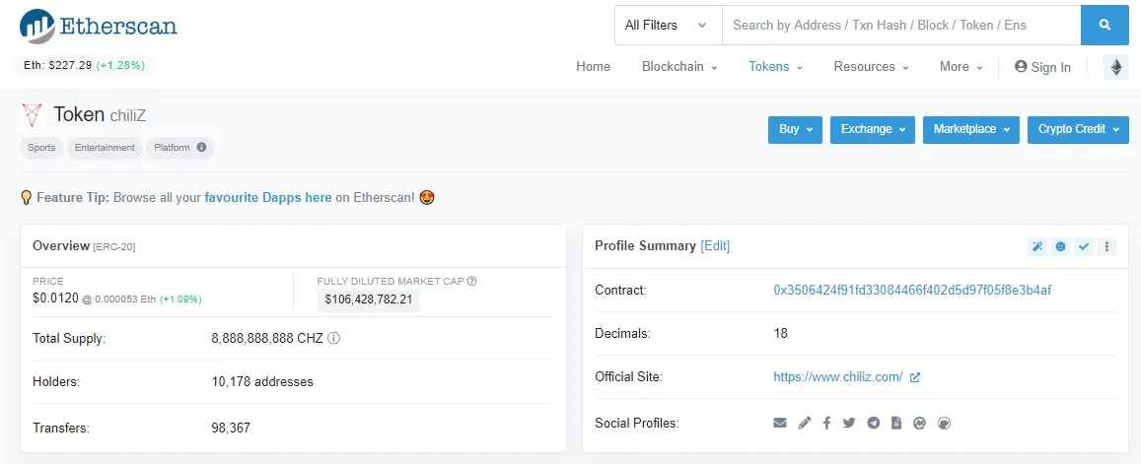1141x464 pixels.
Task: Click the CoinMarketCap social icon
Action: coord(919,423)
